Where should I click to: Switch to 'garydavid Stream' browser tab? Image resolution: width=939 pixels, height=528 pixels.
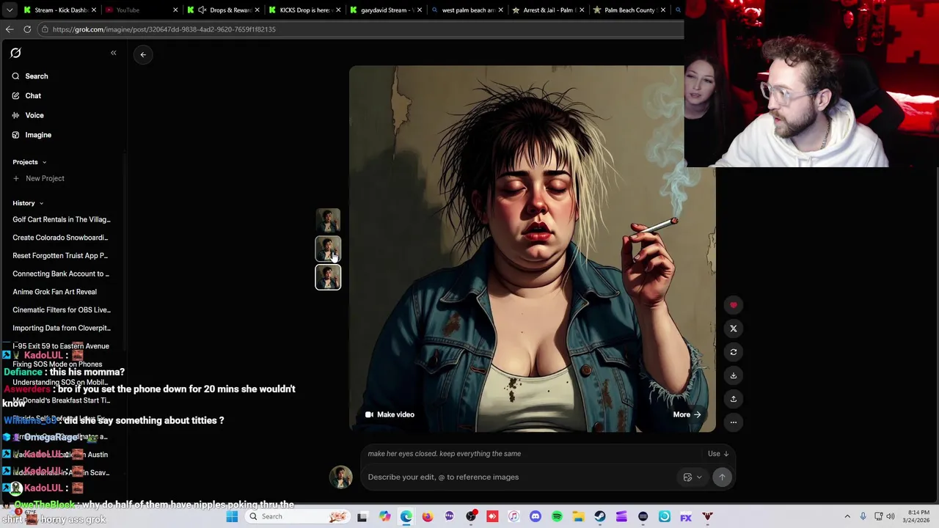[384, 10]
